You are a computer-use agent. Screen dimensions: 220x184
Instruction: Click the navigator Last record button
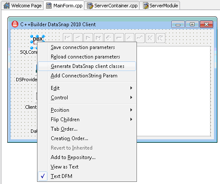[x=99, y=38]
